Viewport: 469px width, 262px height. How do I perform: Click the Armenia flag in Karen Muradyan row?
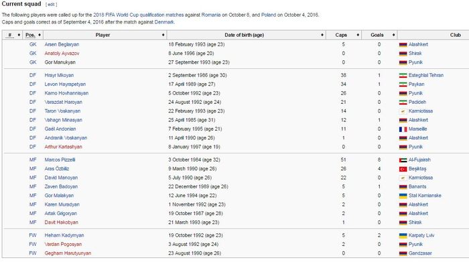[x=403, y=205]
